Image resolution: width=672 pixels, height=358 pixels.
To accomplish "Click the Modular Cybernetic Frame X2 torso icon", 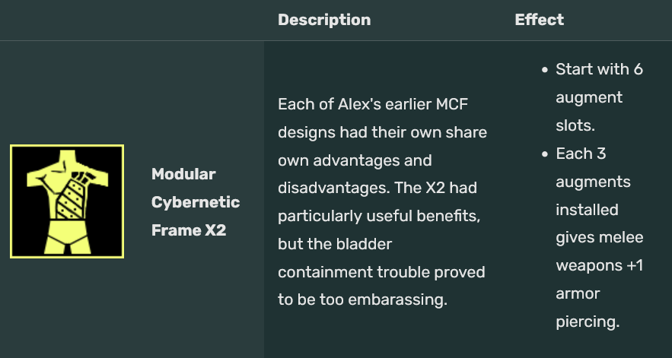I will pos(66,201).
